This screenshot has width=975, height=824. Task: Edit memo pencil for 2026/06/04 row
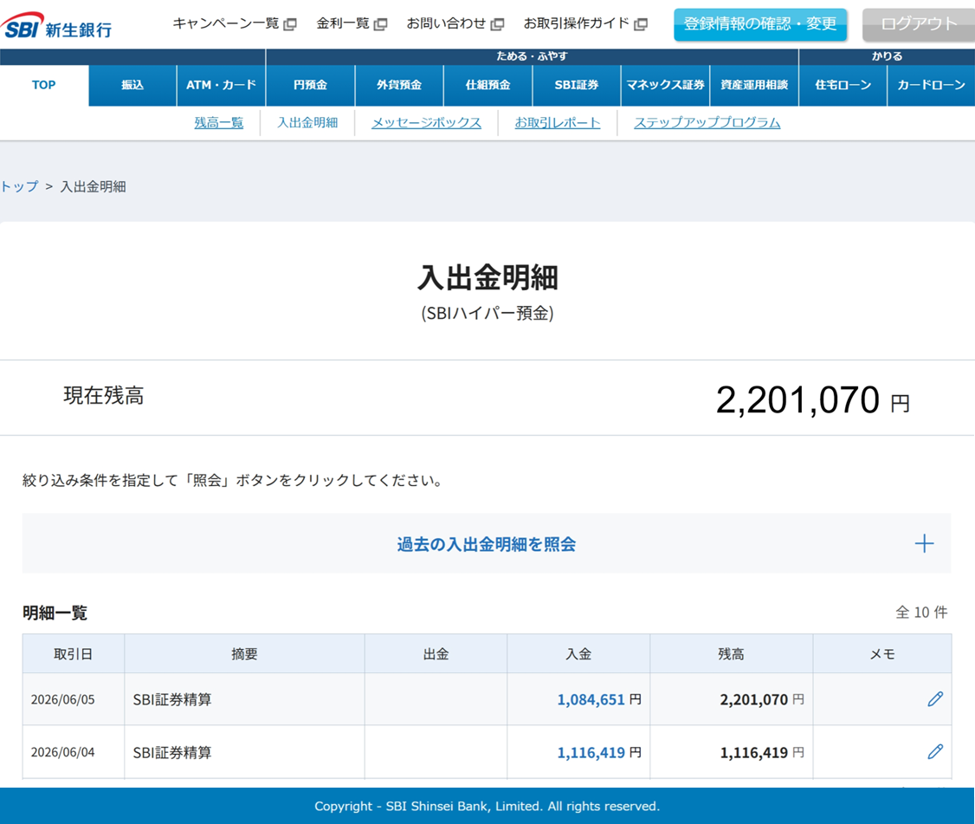click(935, 752)
